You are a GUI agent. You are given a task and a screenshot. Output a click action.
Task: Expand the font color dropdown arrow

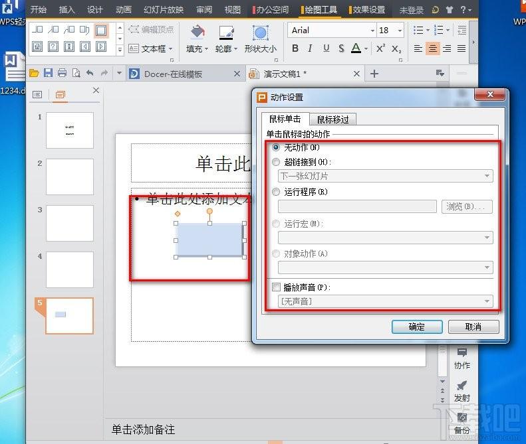[366, 49]
